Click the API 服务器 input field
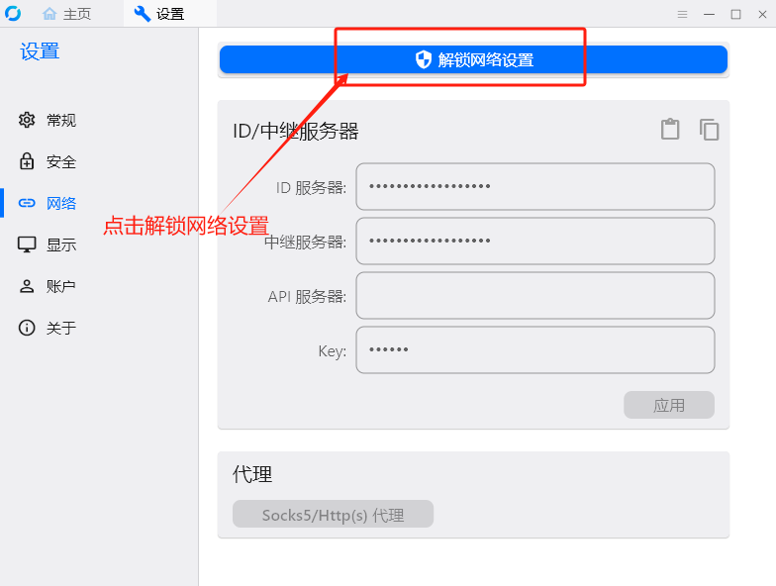This screenshot has width=776, height=586. tap(534, 295)
